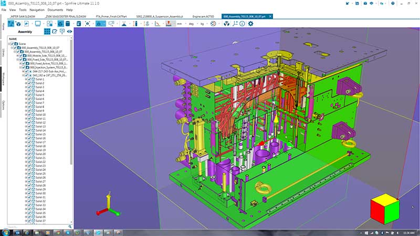Switch to the Engine.iam.ACT3D tab

tap(203, 16)
